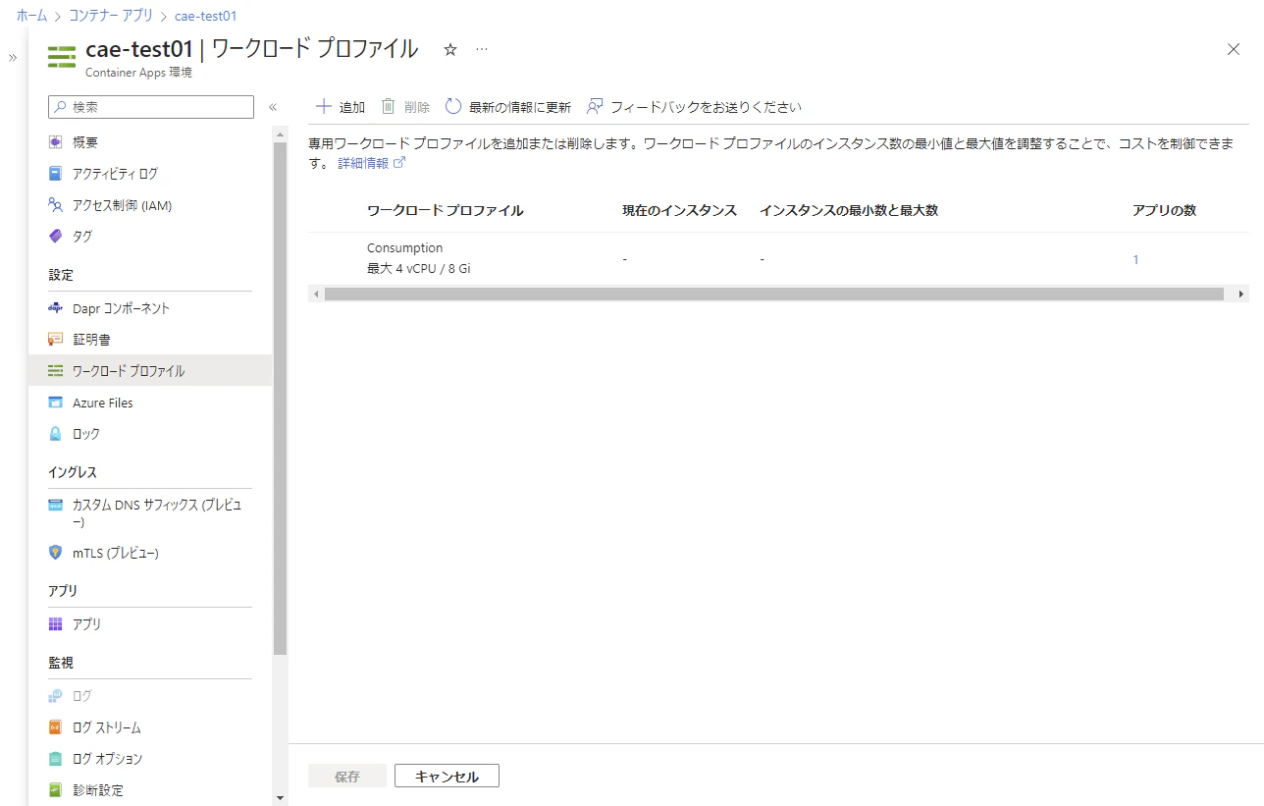Click sidebar scrollbar down arrow

tap(280, 798)
